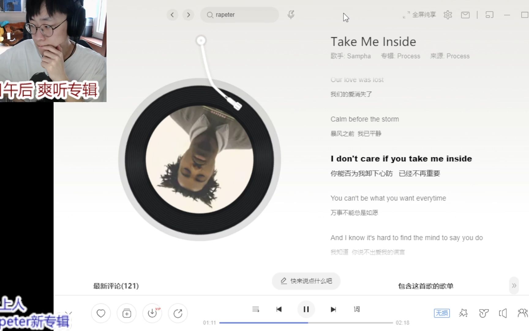The image size is (529, 331).
Task: Share the song with share arrow icon
Action: [178, 313]
